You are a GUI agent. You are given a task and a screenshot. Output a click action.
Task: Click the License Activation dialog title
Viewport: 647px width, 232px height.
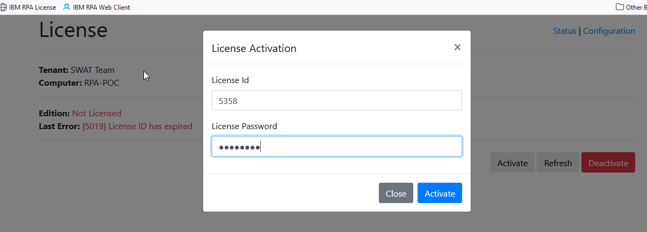[x=254, y=48]
